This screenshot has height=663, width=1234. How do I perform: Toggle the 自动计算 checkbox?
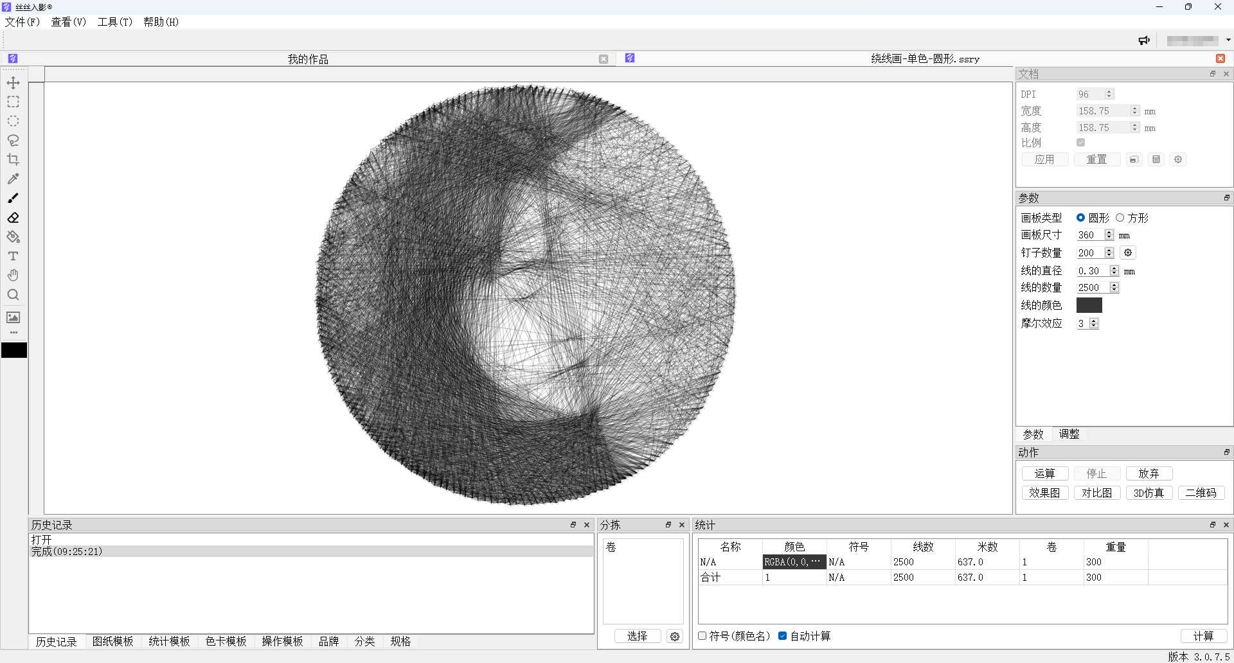point(782,636)
